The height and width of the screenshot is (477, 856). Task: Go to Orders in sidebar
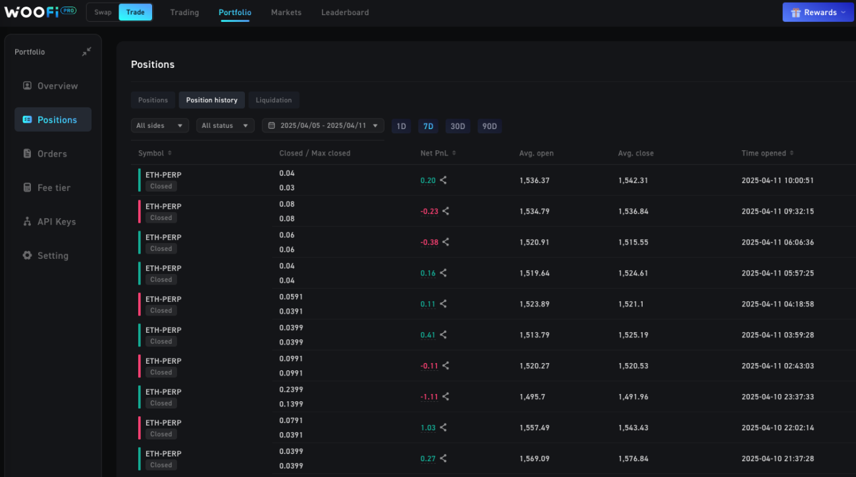(53, 154)
